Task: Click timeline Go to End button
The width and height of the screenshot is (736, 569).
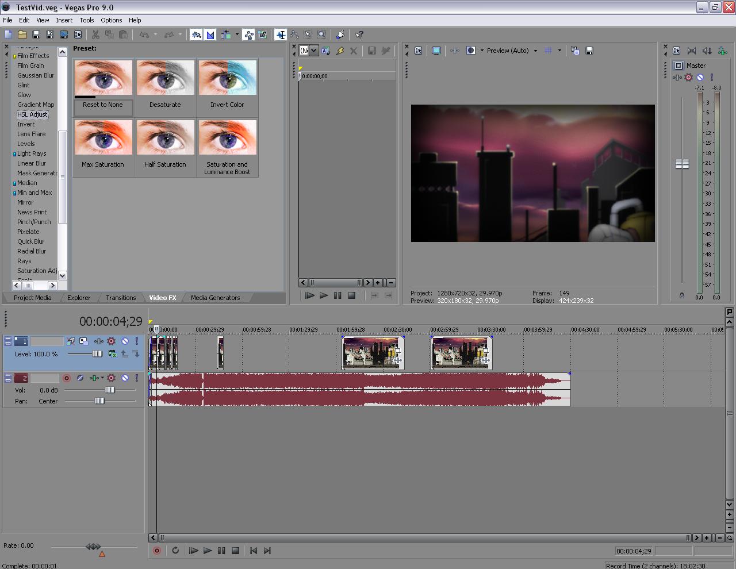Action: (x=267, y=551)
